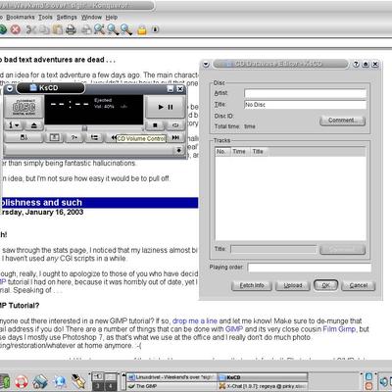Click the yellow padlock security icon
The image size is (392, 392).
(x=142, y=30)
